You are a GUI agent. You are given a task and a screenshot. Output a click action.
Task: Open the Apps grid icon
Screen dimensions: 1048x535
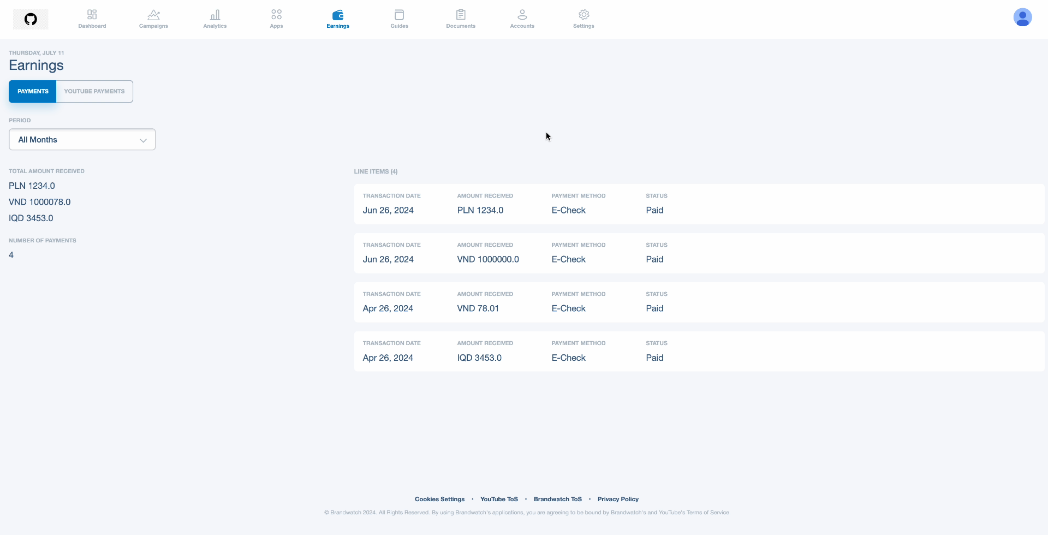pyautogui.click(x=276, y=15)
